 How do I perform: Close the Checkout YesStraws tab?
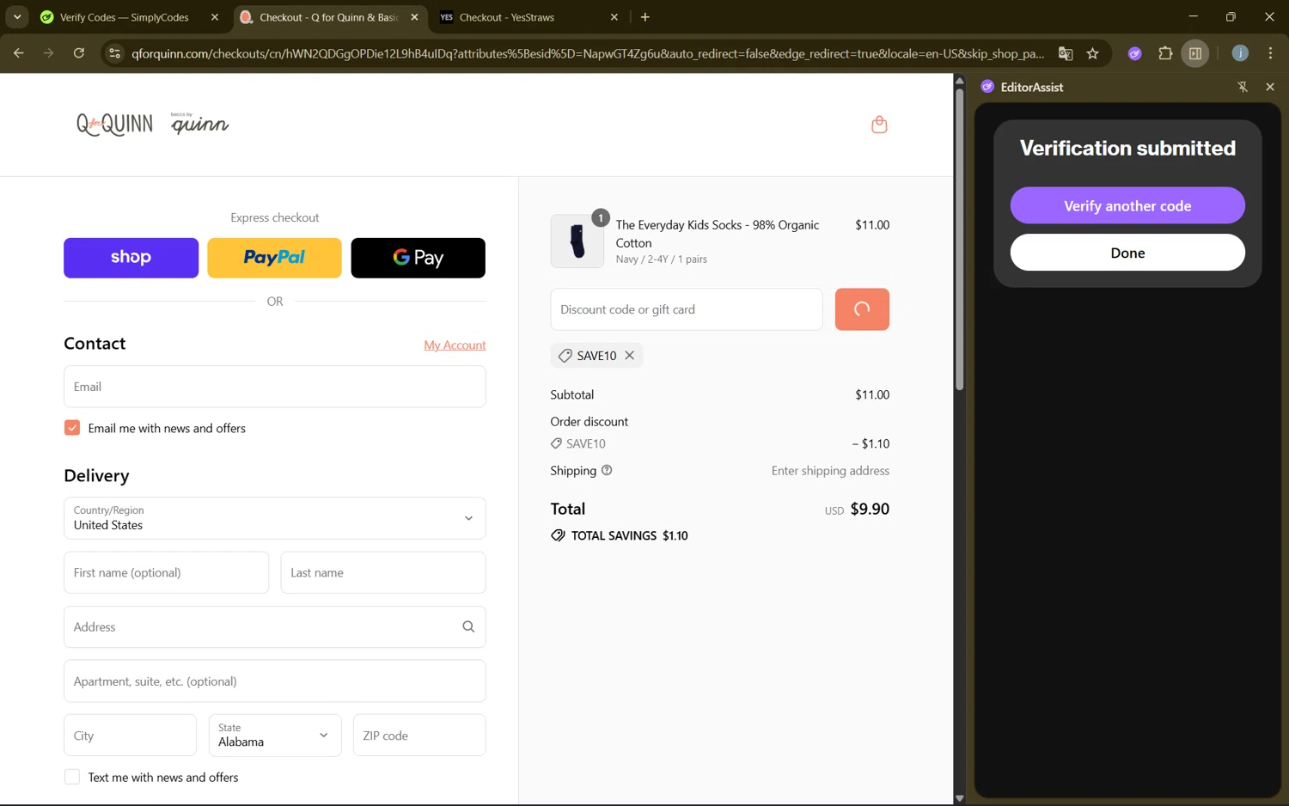coord(614,17)
